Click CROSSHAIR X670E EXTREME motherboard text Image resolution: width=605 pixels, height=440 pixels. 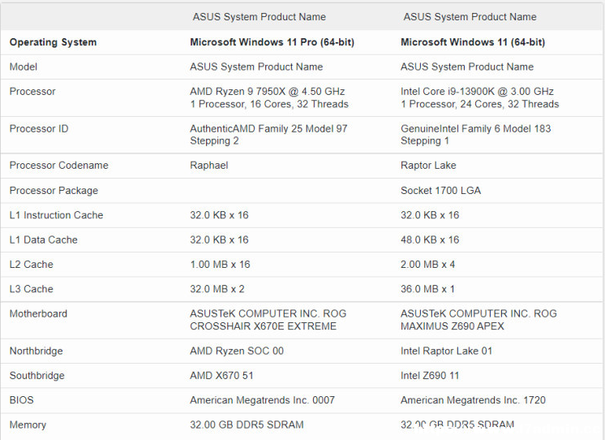pyautogui.click(x=263, y=326)
